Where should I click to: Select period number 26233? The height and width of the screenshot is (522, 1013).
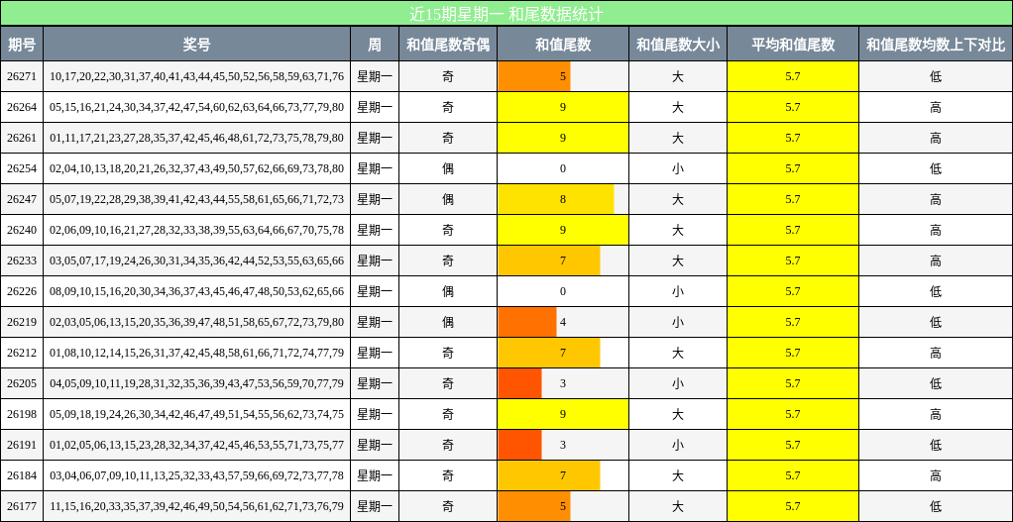click(x=22, y=261)
